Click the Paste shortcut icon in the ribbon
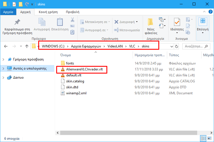214x142 pixels. (x=72, y=32)
